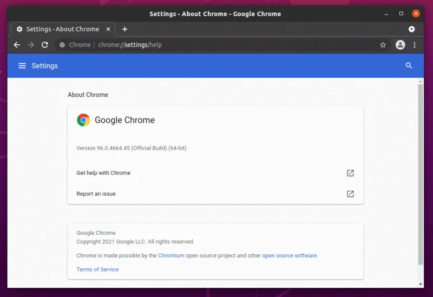Expand the tab search dropdown arrow
433x297 pixels.
point(411,29)
